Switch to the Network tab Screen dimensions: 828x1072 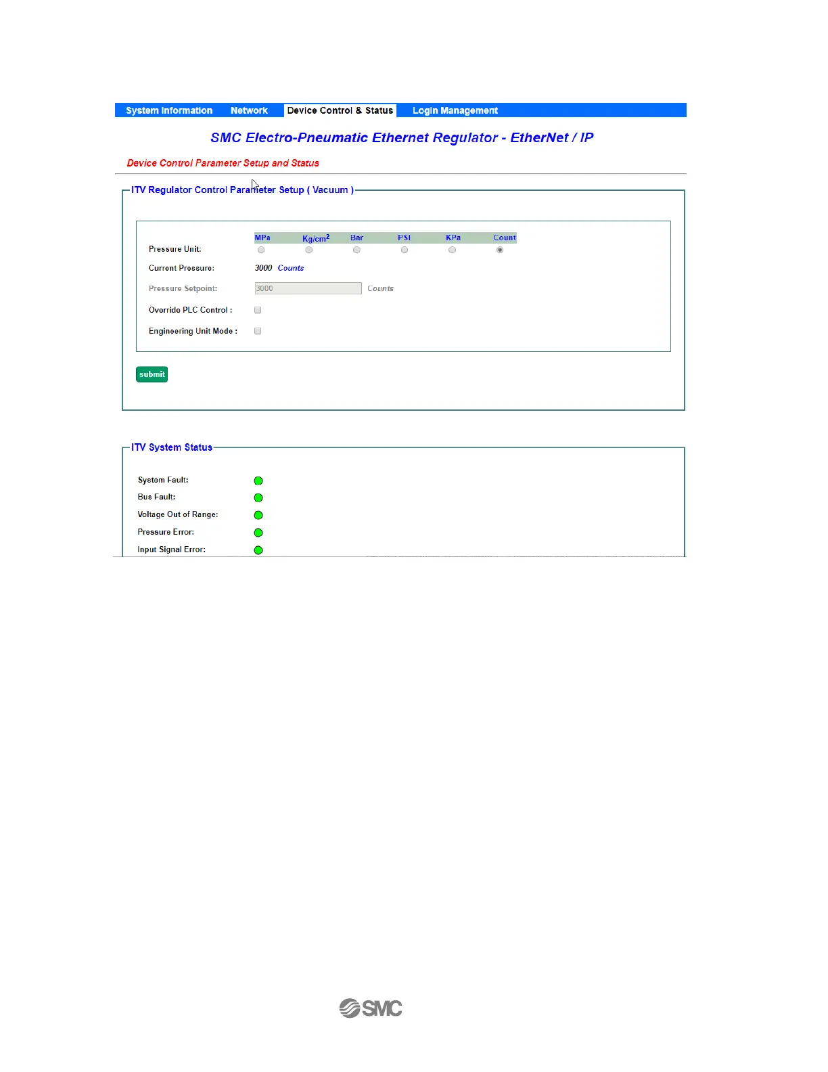pyautogui.click(x=249, y=110)
